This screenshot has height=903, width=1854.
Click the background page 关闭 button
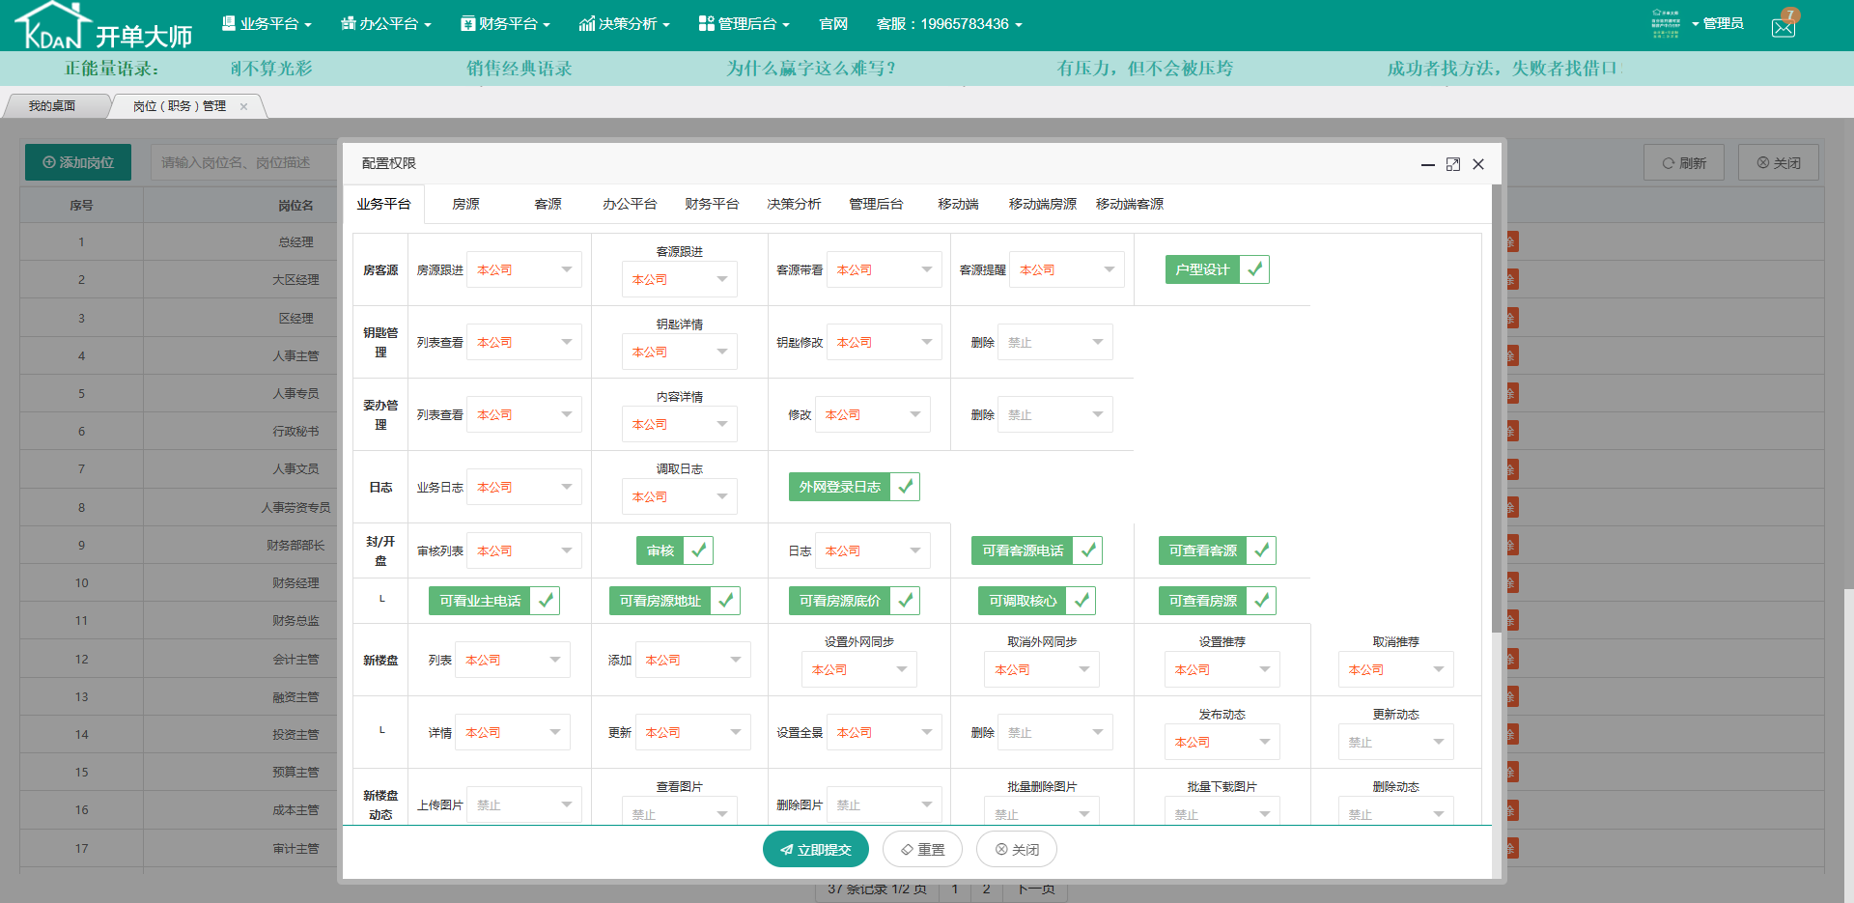coord(1779,162)
